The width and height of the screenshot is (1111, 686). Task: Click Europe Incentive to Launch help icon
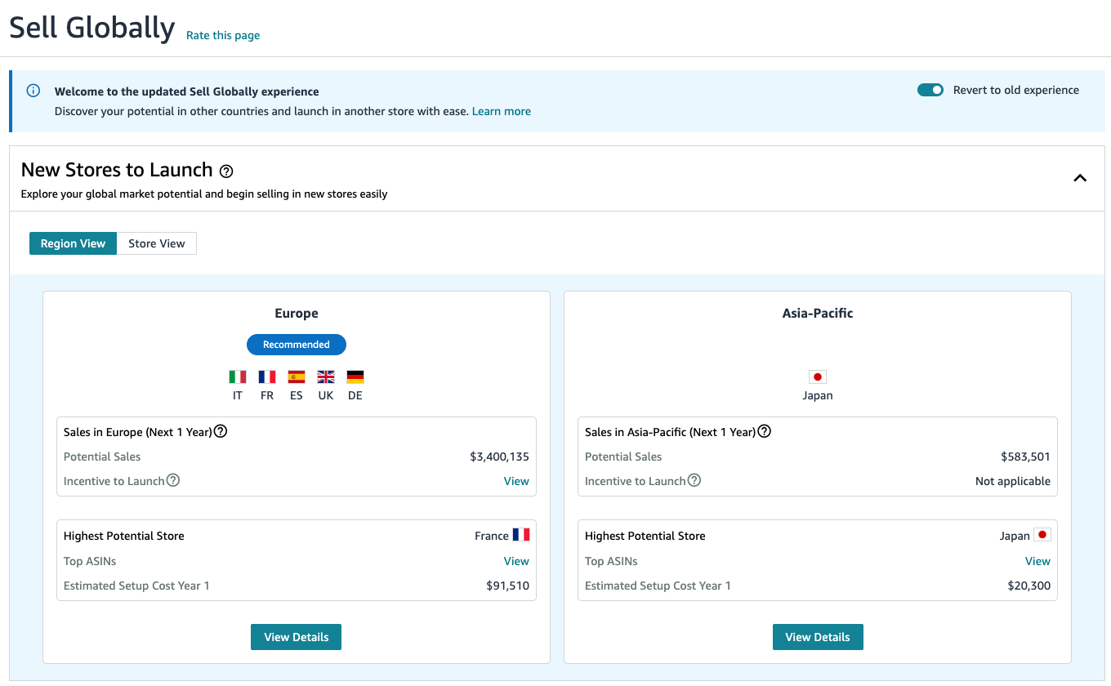point(173,480)
